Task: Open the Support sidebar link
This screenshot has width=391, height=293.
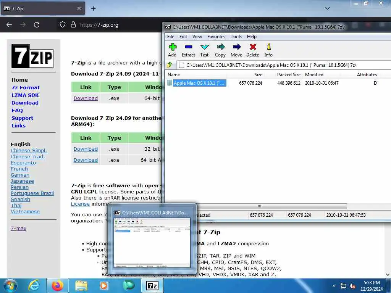Action: (22, 118)
